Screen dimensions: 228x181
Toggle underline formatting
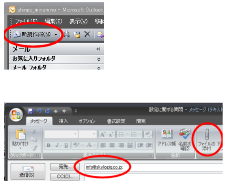[66, 145]
